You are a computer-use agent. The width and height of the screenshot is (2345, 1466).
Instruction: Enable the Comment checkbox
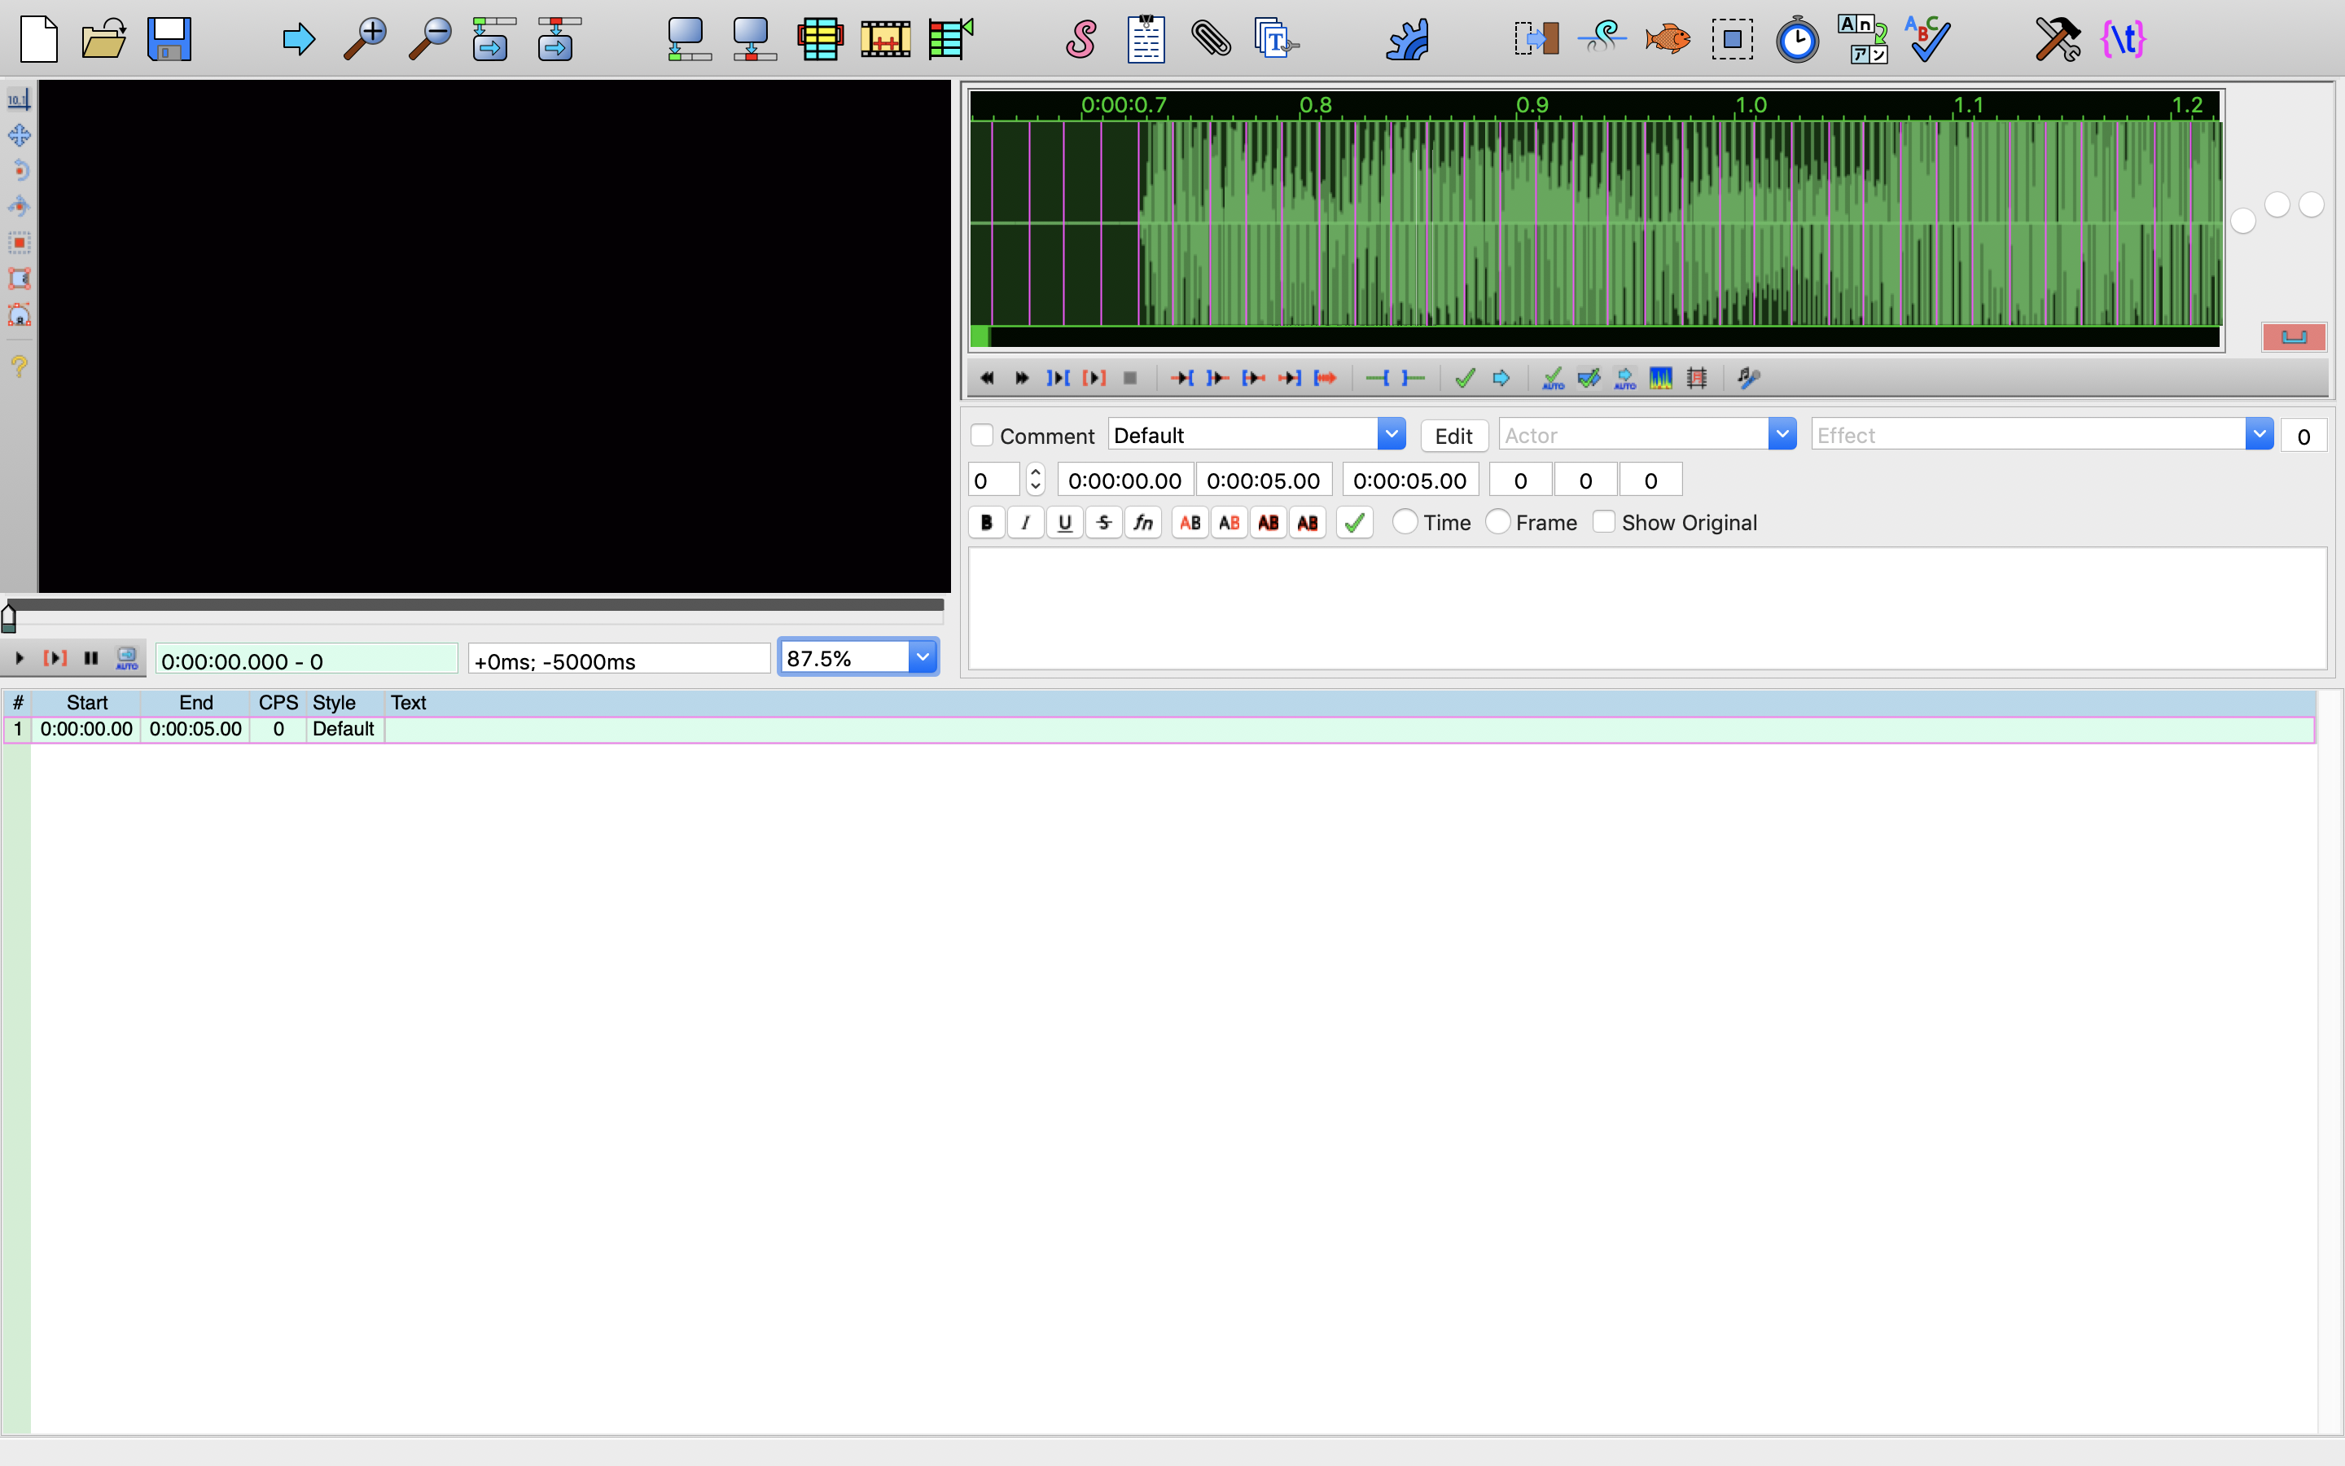point(982,436)
